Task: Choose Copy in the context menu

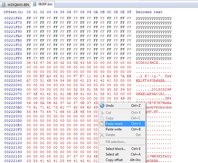Action: 122,118
